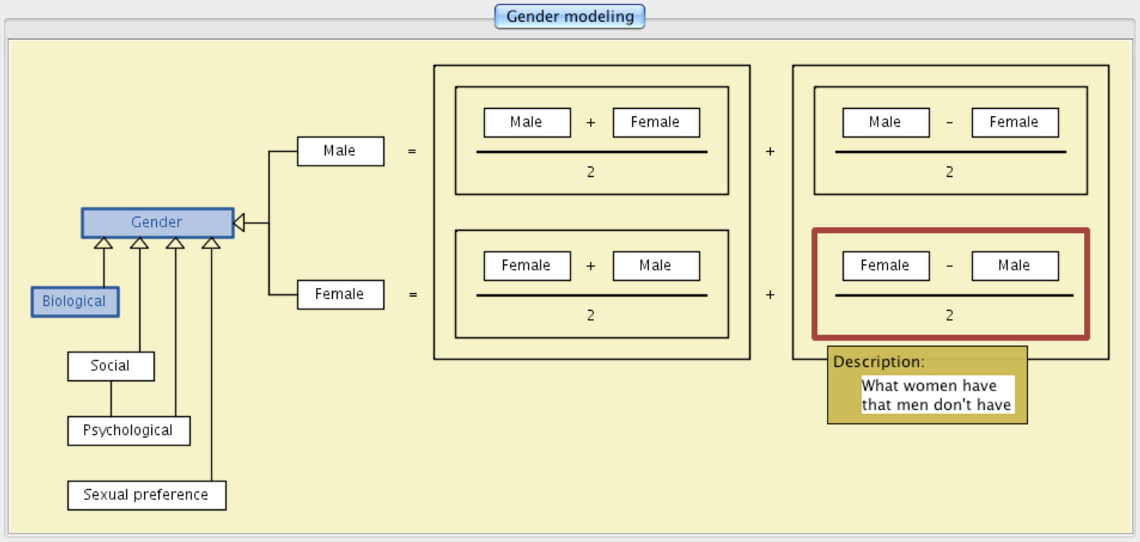
Task: Click Female in the bottom Female + Male fraction
Action: (527, 266)
